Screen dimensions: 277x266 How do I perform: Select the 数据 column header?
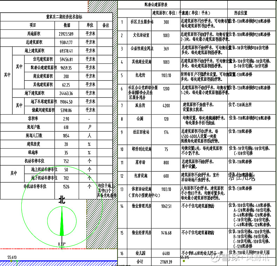coord(67,25)
